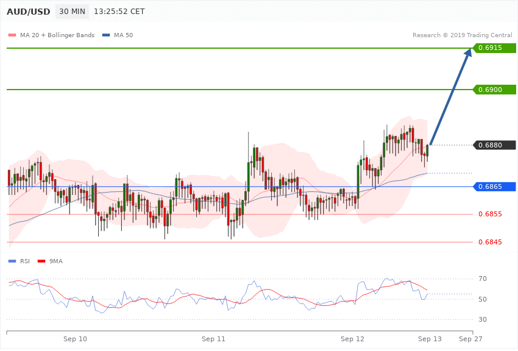The width and height of the screenshot is (518, 351).
Task: Click the RSI 70 level label
Action: pyautogui.click(x=482, y=278)
